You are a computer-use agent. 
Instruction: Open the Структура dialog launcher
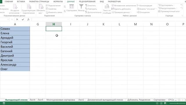click(x=182, y=16)
